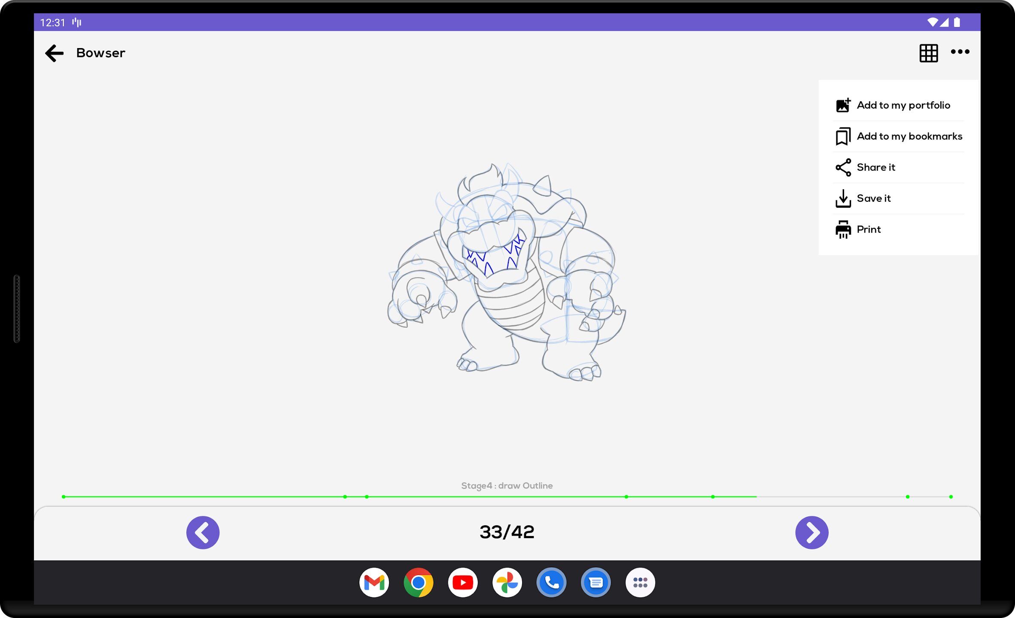Click the Wi-Fi status icon
Viewport: 1015px width, 618px height.
pyautogui.click(x=932, y=22)
